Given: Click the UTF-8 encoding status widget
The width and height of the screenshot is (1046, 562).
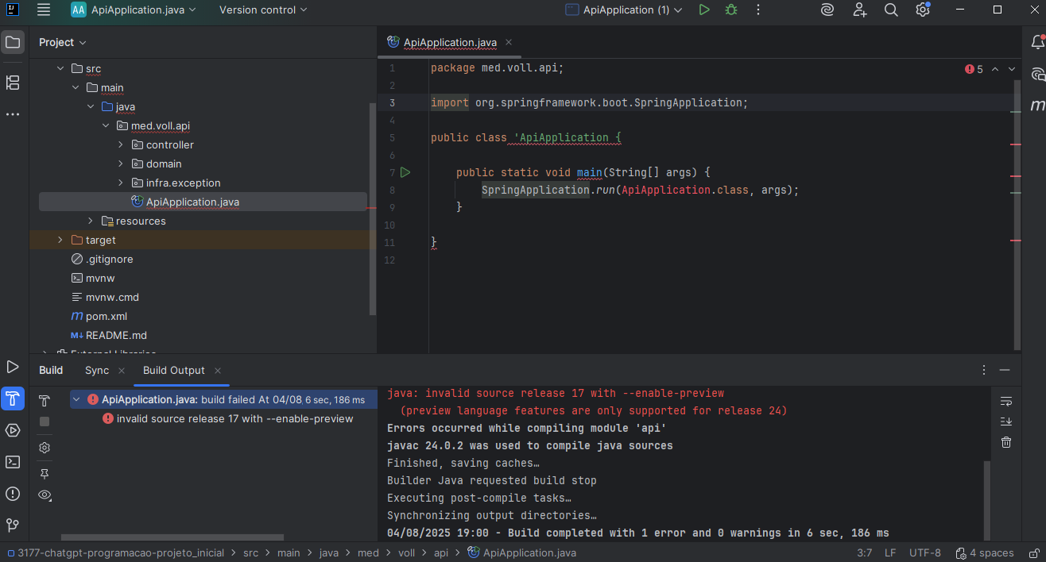Looking at the screenshot, I should 925,553.
